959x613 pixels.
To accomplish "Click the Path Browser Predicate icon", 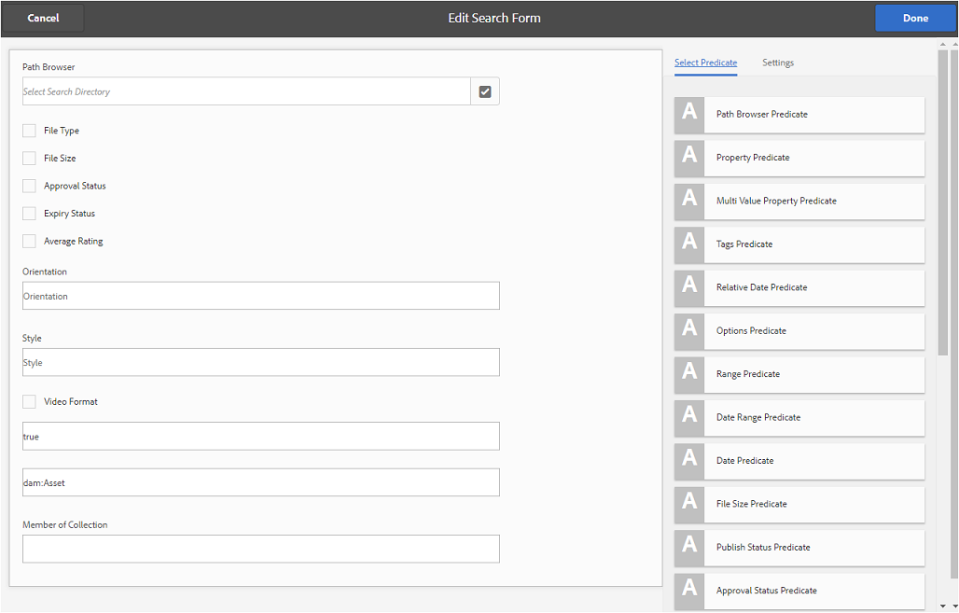I will point(689,114).
